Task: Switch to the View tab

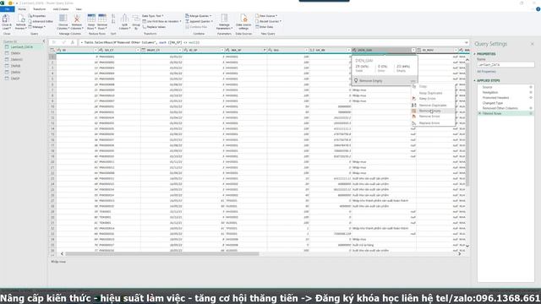Action: point(79,9)
